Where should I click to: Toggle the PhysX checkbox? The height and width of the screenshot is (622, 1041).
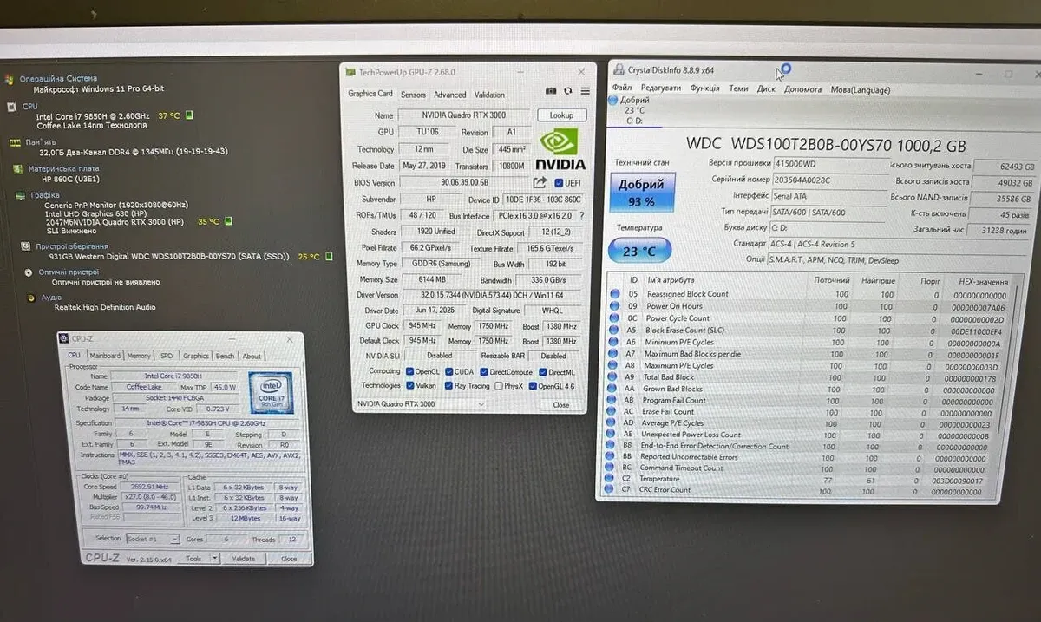pos(500,386)
